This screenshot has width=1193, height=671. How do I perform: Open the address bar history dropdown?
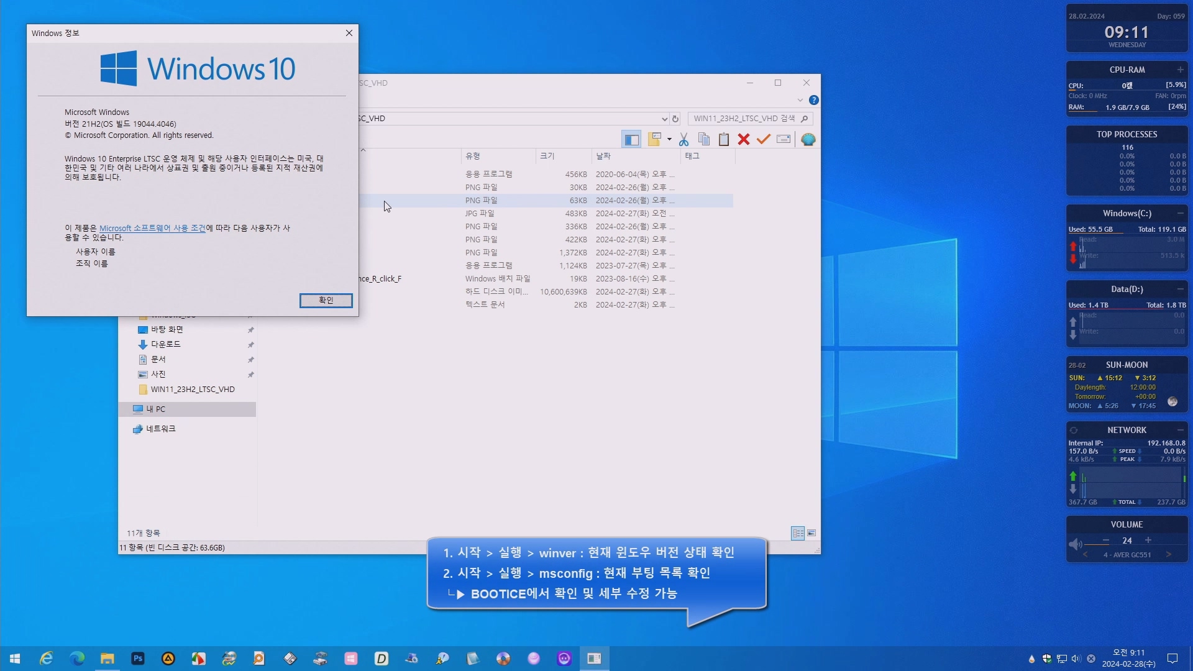pos(664,119)
